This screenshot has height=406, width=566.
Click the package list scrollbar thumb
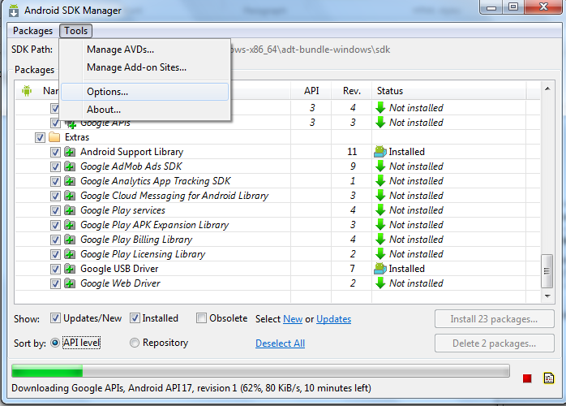point(547,270)
